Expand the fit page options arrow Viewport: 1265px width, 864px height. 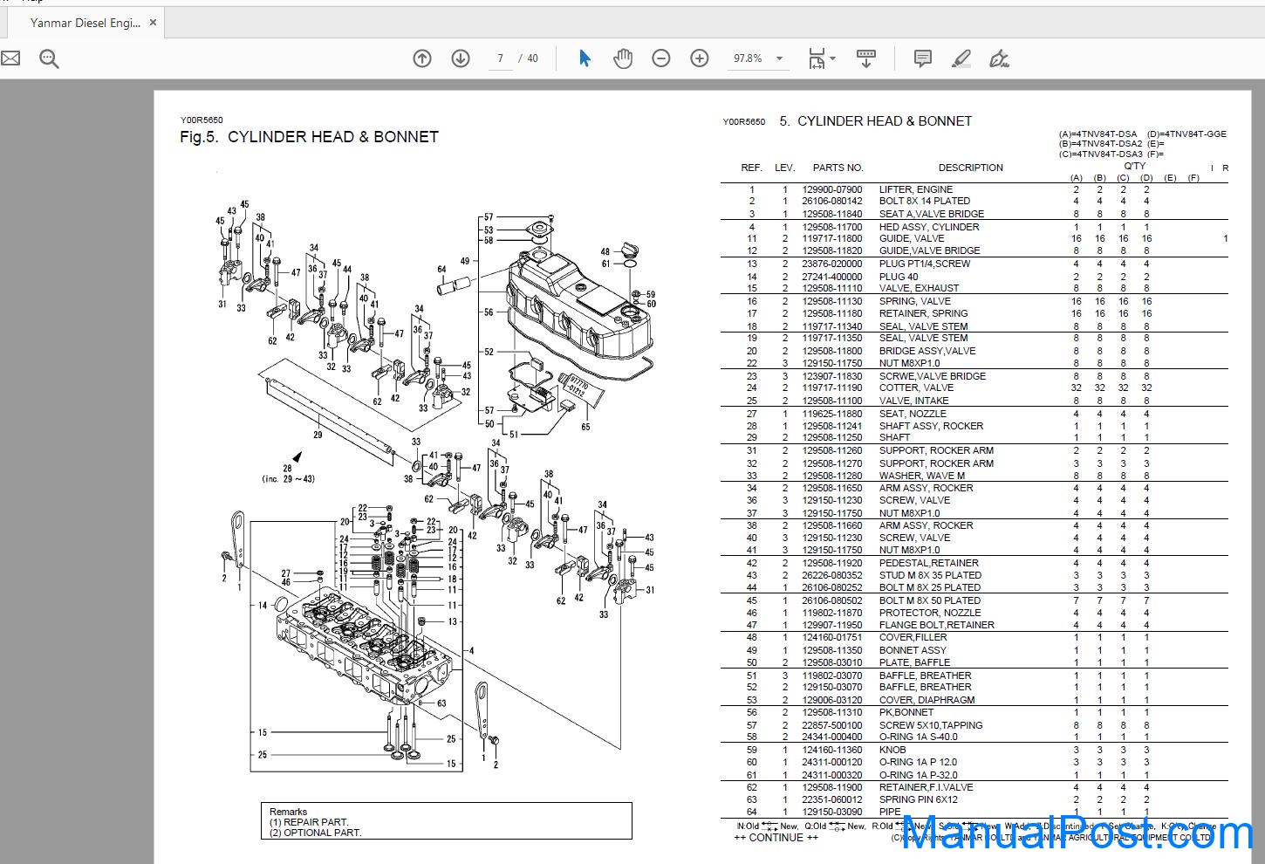[833, 58]
